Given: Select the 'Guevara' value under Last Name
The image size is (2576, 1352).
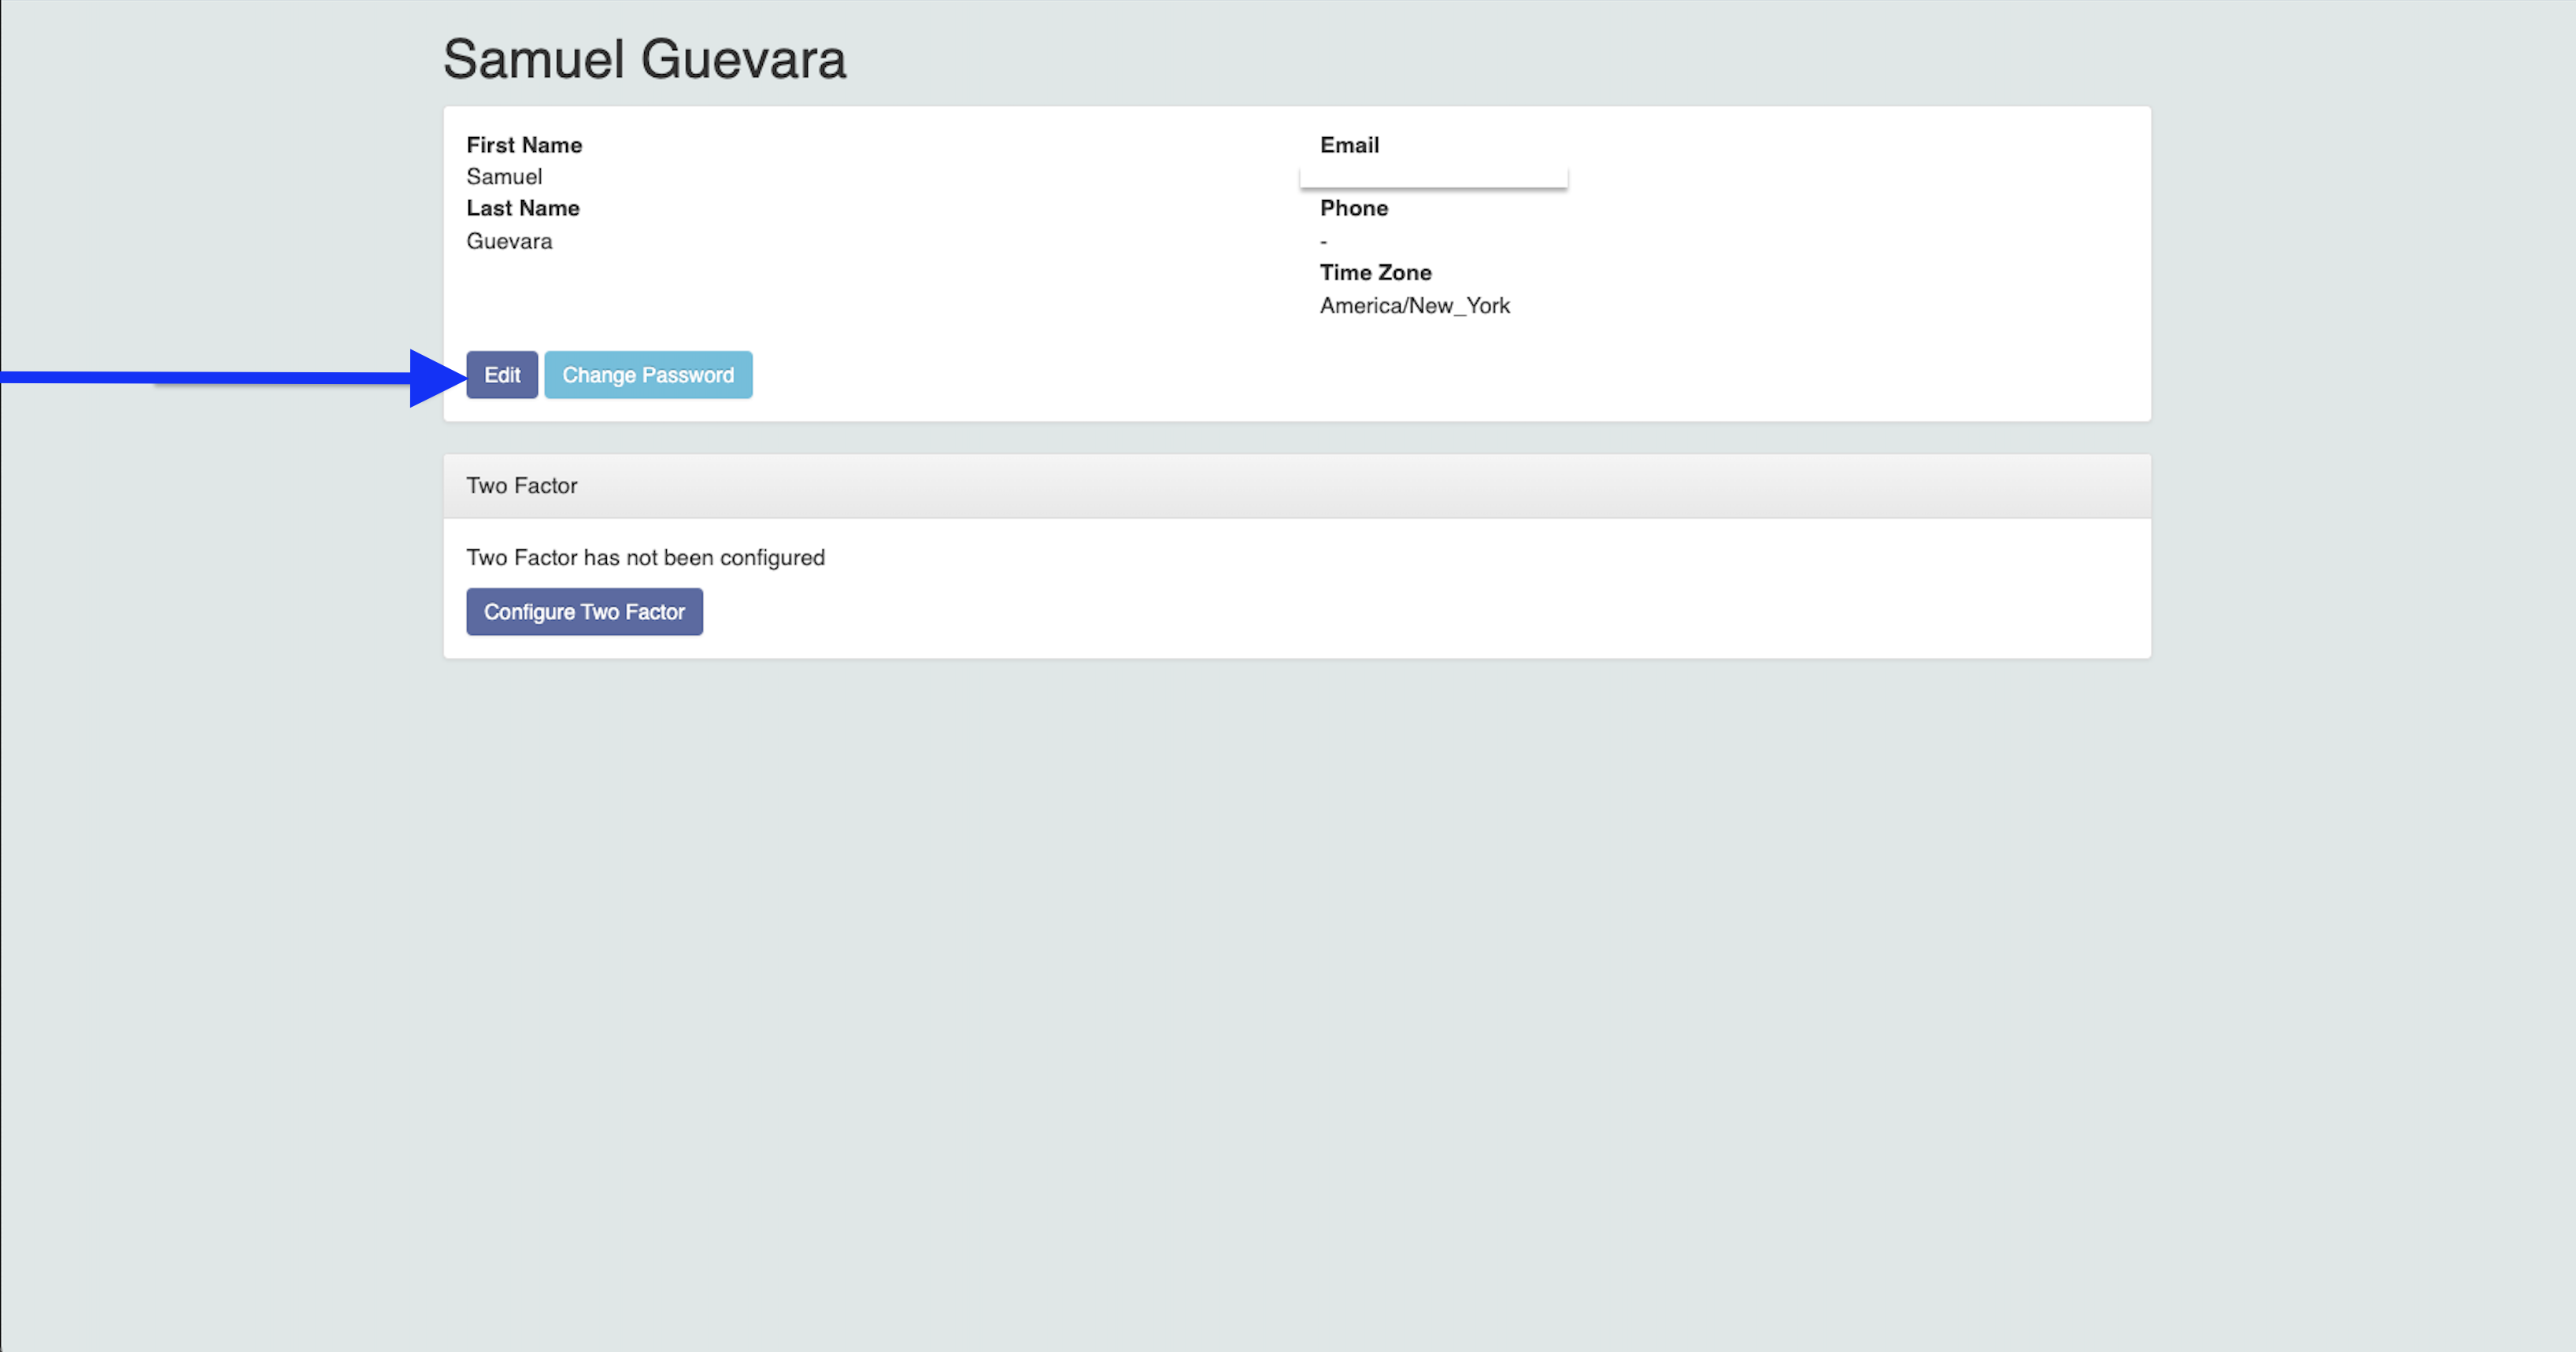Looking at the screenshot, I should pos(509,241).
